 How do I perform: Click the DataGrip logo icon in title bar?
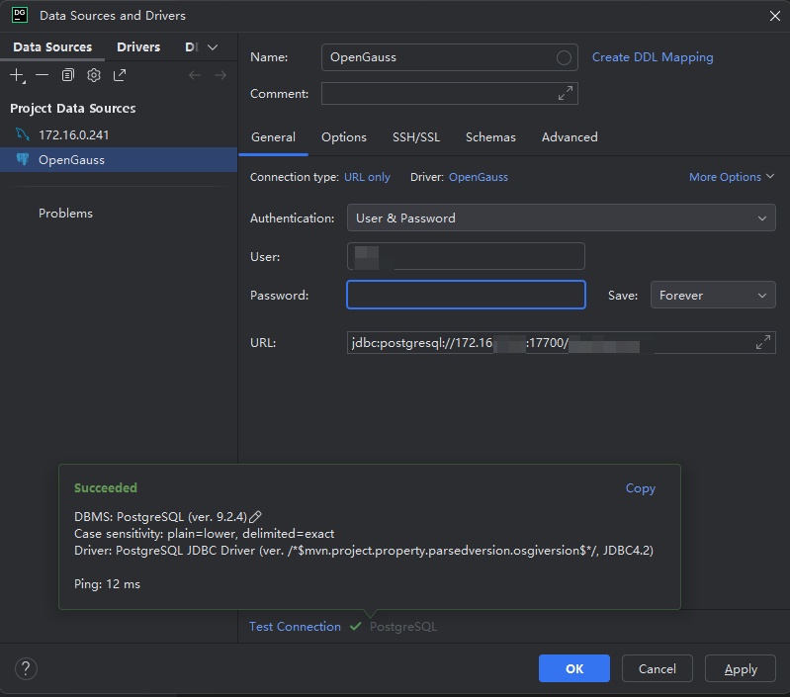(x=20, y=15)
